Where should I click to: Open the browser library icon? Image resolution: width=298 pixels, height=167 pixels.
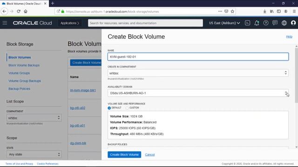[x=272, y=11]
